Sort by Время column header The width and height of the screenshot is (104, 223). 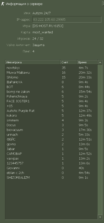coord(87,62)
